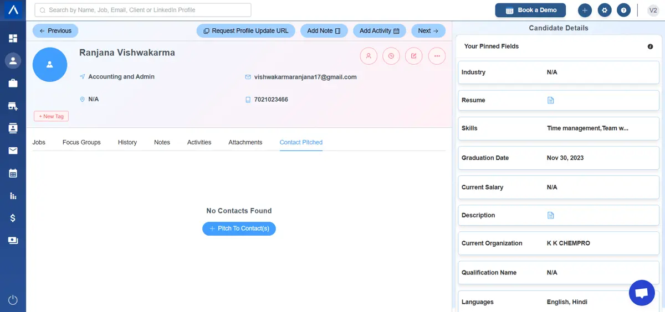Image resolution: width=665 pixels, height=312 pixels.
Task: Open Companies icon in left sidebar
Action: [x=13, y=106]
